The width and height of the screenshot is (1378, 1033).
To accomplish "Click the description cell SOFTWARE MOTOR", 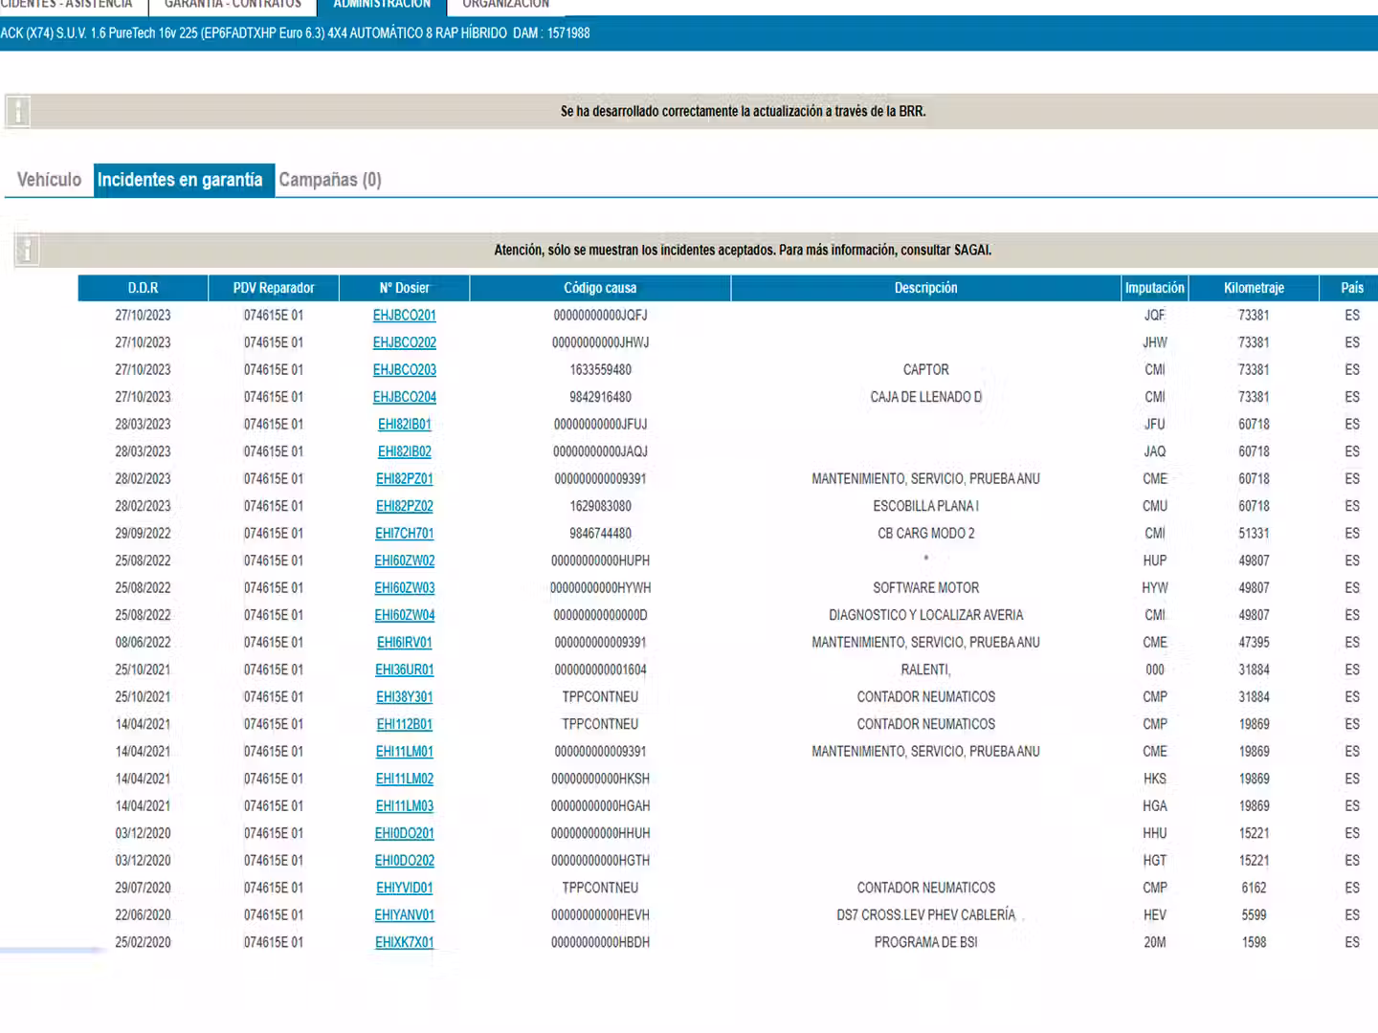I will point(926,588).
